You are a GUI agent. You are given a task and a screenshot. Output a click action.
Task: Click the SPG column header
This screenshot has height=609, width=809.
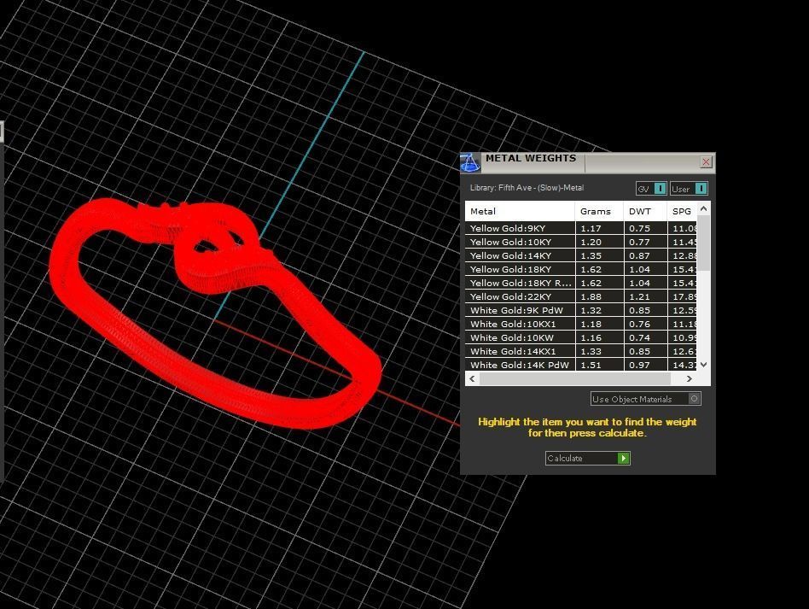(682, 211)
